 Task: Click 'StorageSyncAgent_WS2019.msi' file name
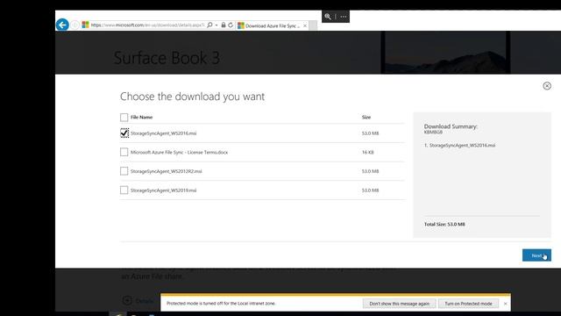[164, 190]
